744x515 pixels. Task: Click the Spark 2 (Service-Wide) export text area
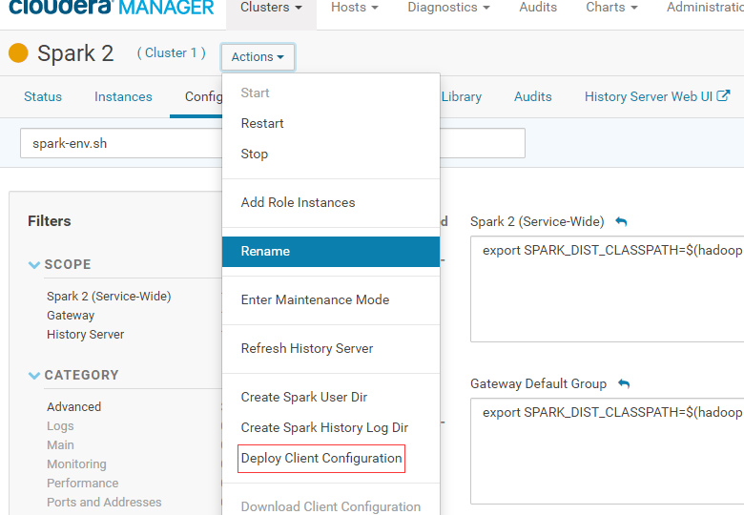(x=608, y=289)
